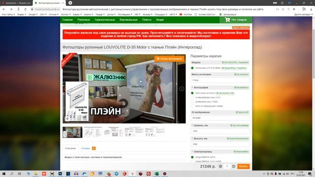Expand 'Музыка' bookmarks folder
The width and height of the screenshot is (315, 177).
coord(147,14)
